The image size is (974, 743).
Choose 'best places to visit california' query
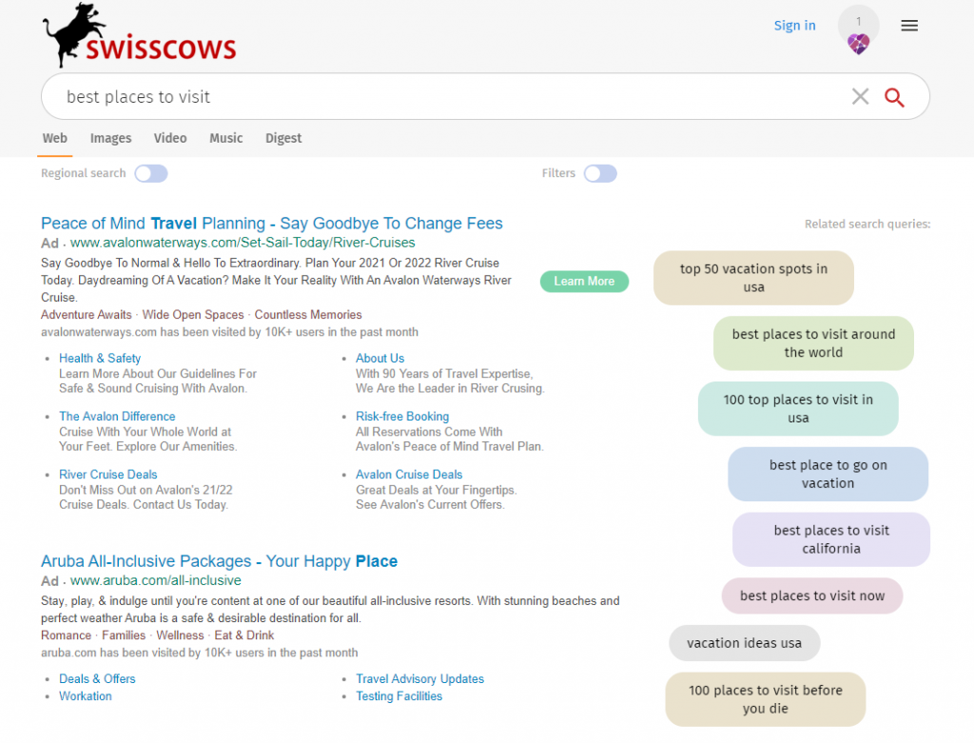tap(831, 539)
